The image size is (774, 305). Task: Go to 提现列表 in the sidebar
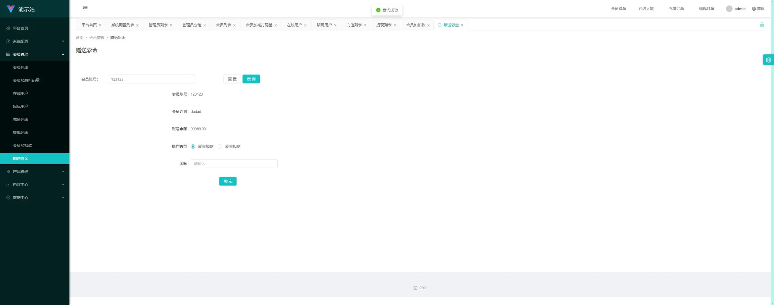click(x=35, y=132)
